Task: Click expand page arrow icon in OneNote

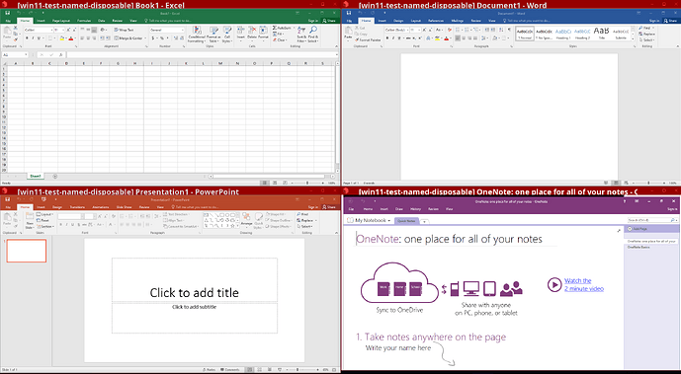Action: (x=619, y=231)
